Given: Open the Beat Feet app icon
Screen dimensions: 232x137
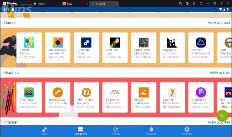Looking at the screenshot, I should [x=115, y=43].
